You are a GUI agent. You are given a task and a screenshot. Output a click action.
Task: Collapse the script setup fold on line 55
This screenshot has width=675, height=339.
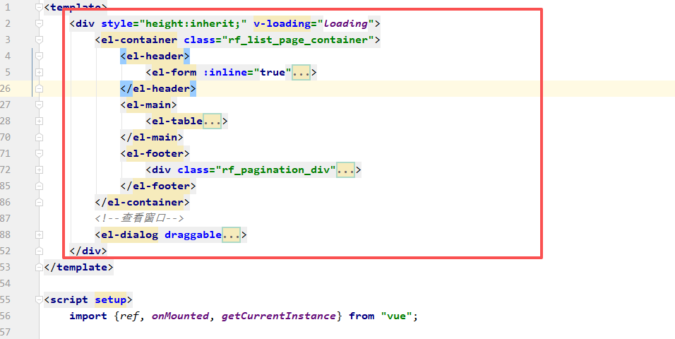pos(40,299)
